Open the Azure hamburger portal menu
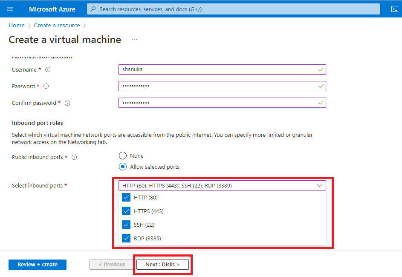402x277 pixels. click(x=11, y=9)
